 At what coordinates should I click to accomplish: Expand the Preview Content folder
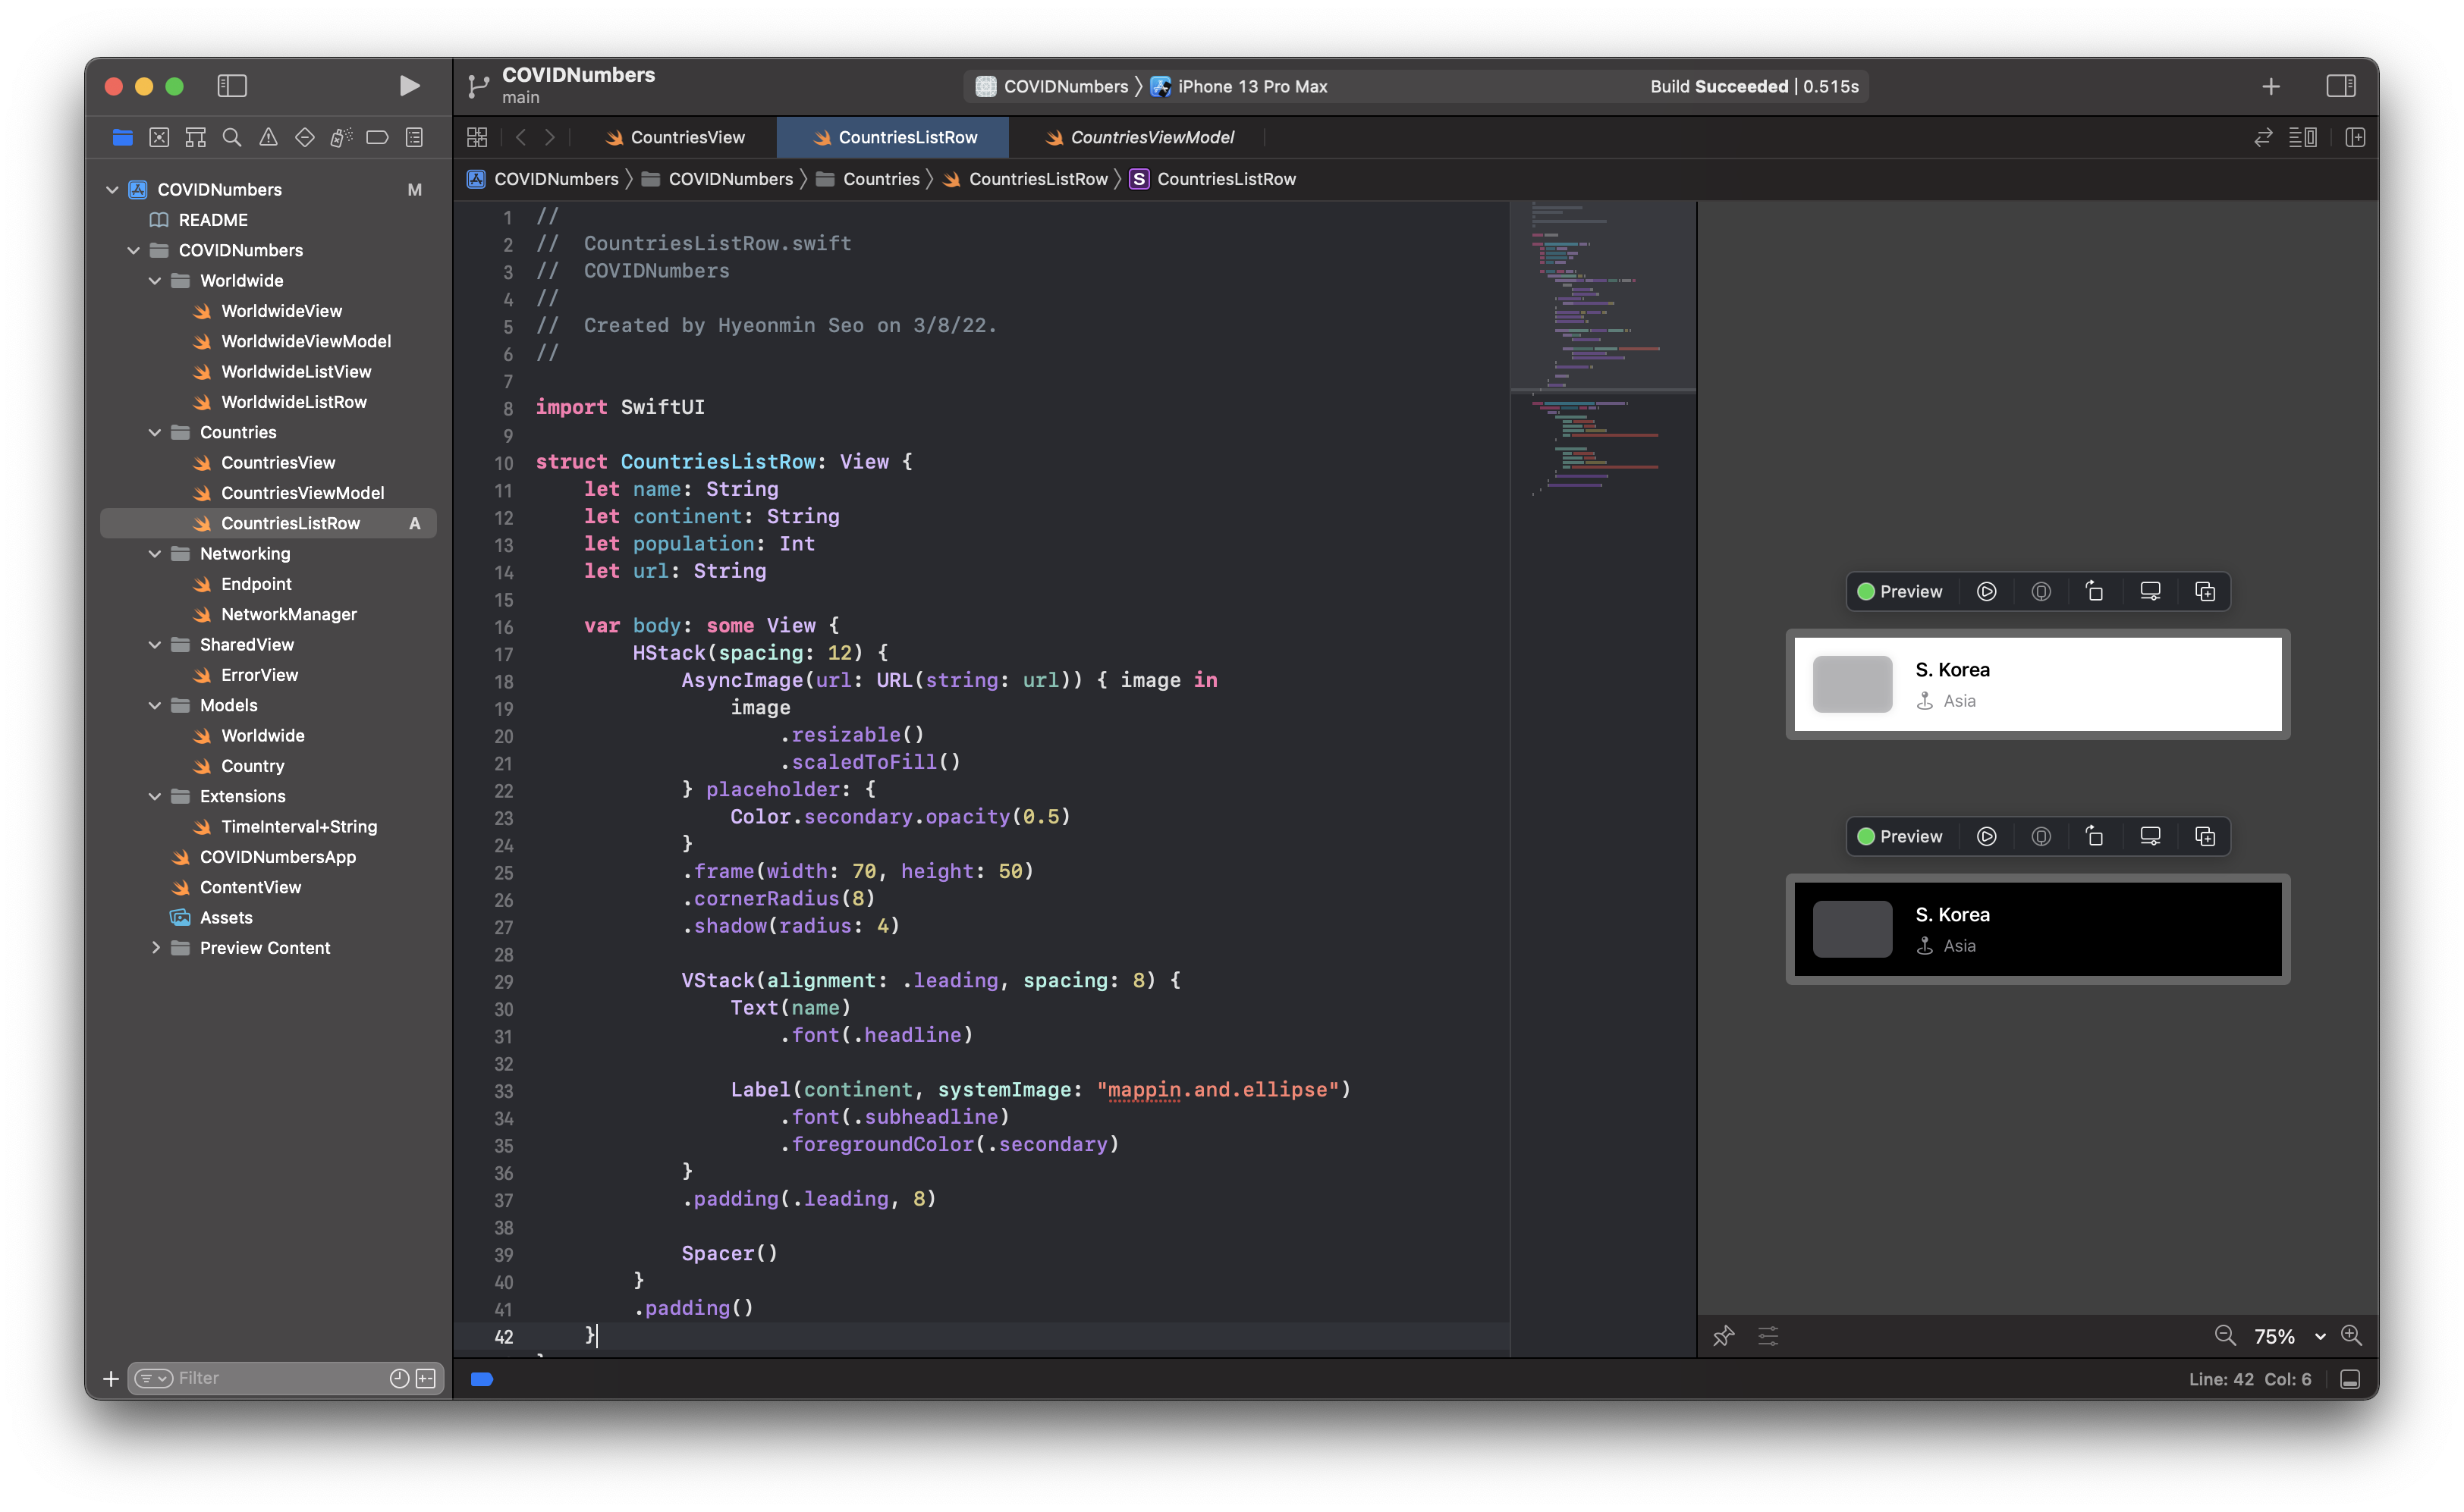[x=156, y=947]
